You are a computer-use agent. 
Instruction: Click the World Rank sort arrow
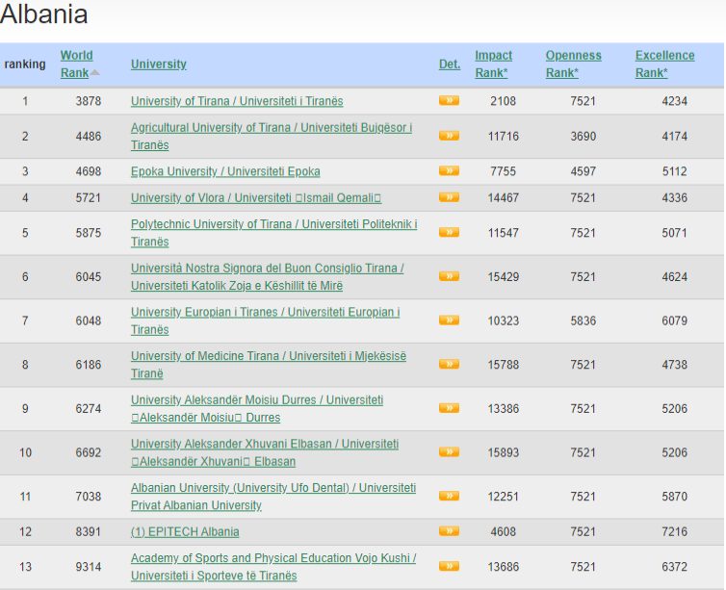(x=95, y=73)
